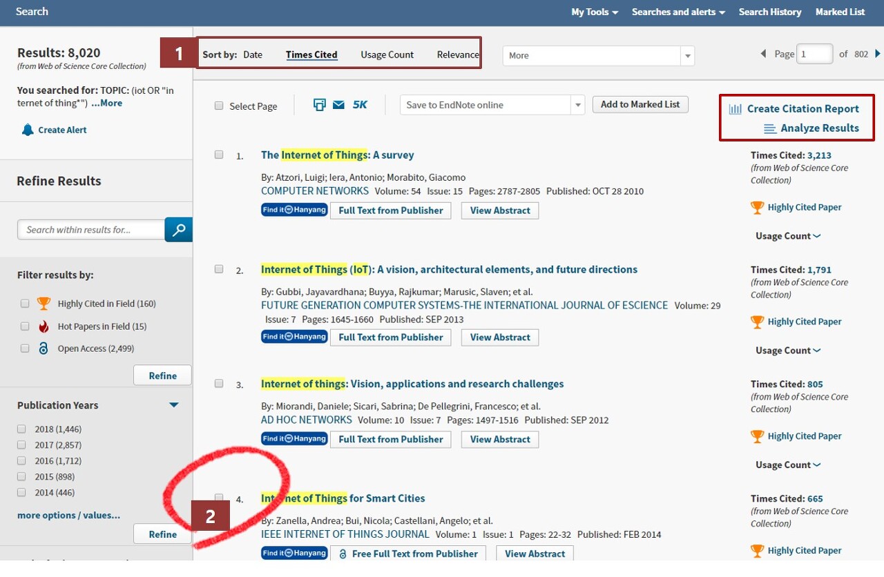
Task: Click Highly Cited trophy icon for result 3
Action: tap(757, 436)
